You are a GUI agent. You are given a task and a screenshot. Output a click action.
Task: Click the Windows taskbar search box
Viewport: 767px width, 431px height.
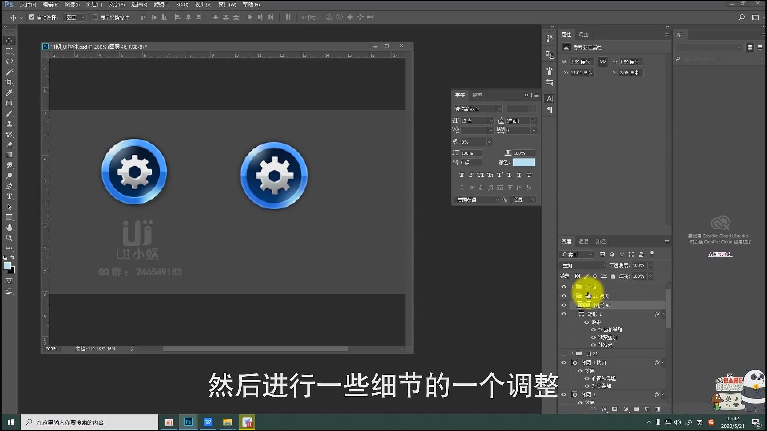89,422
